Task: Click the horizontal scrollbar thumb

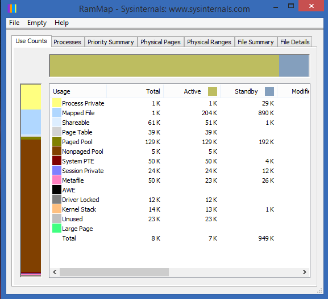Action: pyautogui.click(x=114, y=272)
